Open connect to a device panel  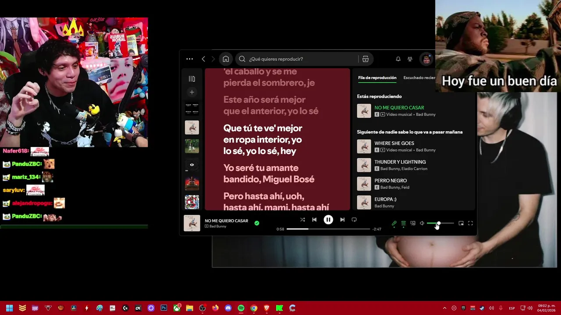point(413,223)
